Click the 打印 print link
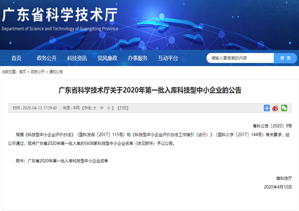Image resolution: width=299 pixels, height=211 pixels. (x=123, y=108)
